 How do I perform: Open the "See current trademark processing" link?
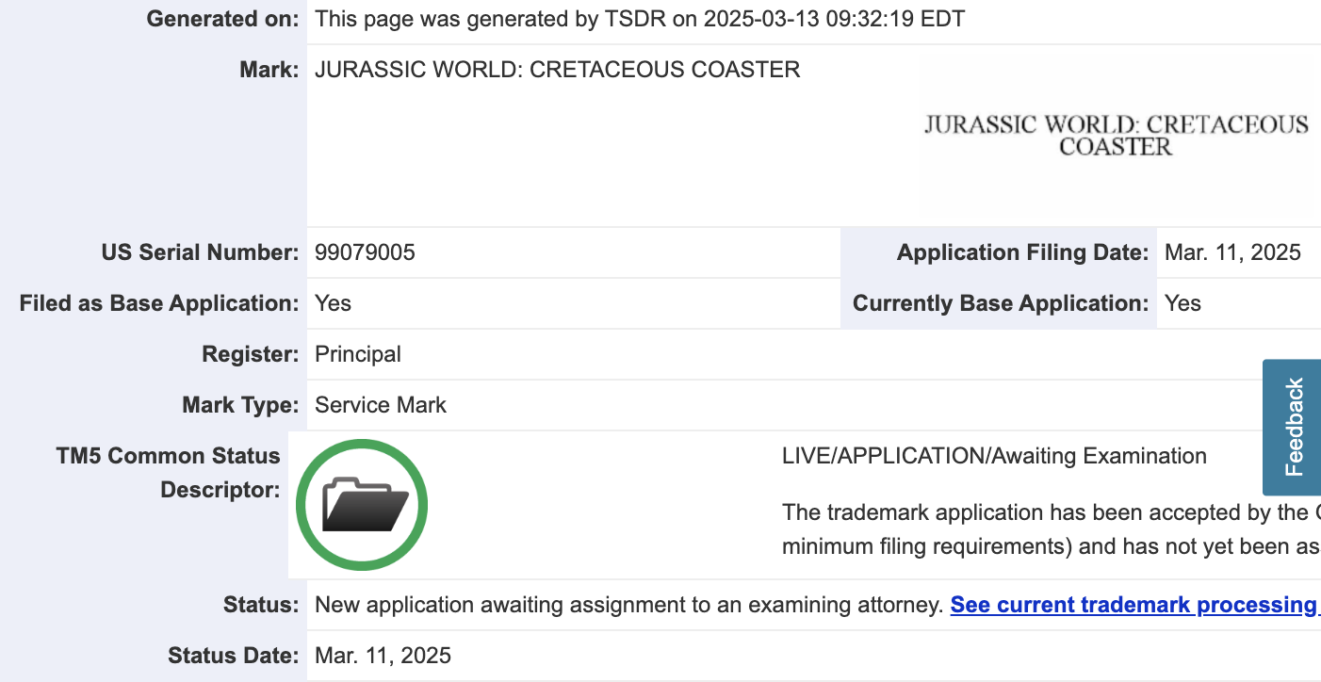(1133, 605)
